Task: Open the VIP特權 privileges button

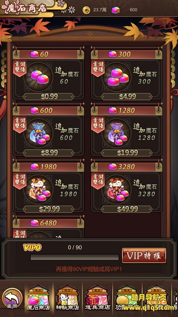Action: click(144, 256)
